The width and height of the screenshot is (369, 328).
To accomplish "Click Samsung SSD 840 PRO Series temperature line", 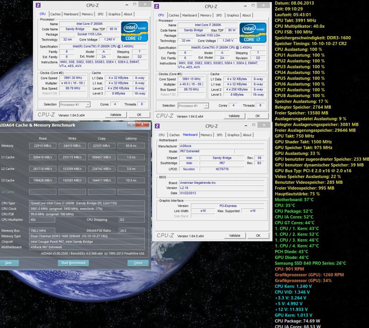I will (x=310, y=263).
